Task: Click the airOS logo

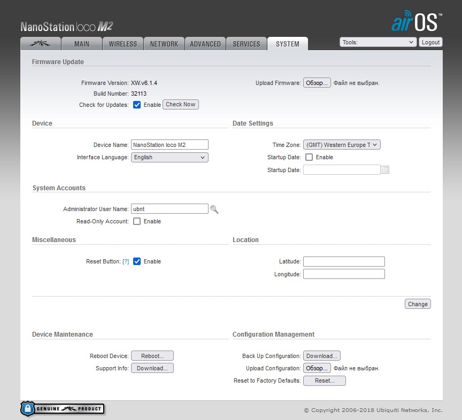Action: click(417, 21)
